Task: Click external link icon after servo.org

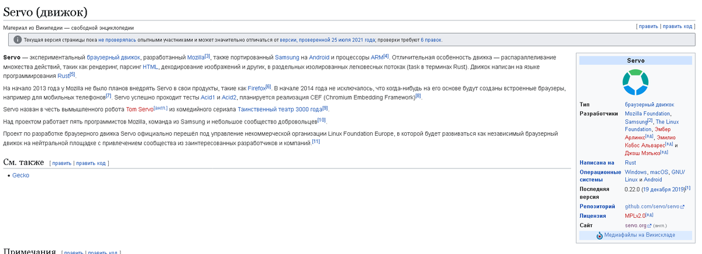Action: tap(649, 225)
